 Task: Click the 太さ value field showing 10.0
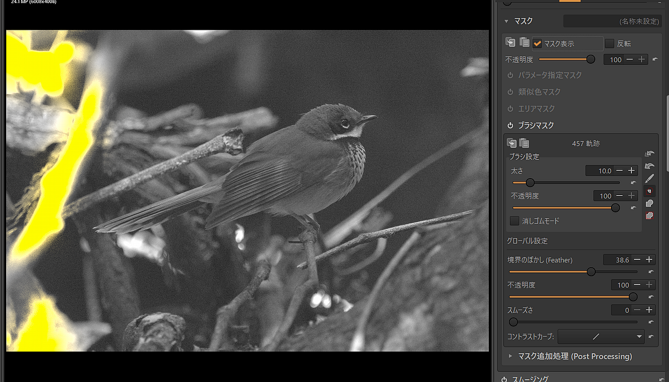point(599,171)
